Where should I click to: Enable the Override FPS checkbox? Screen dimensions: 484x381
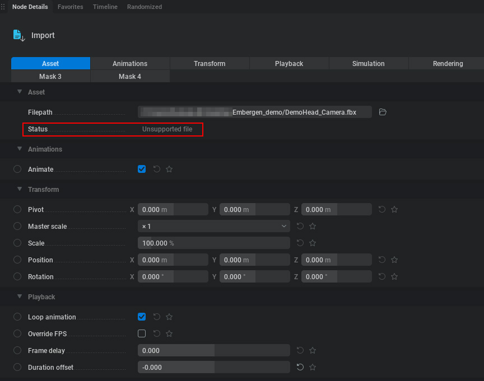[142, 333]
